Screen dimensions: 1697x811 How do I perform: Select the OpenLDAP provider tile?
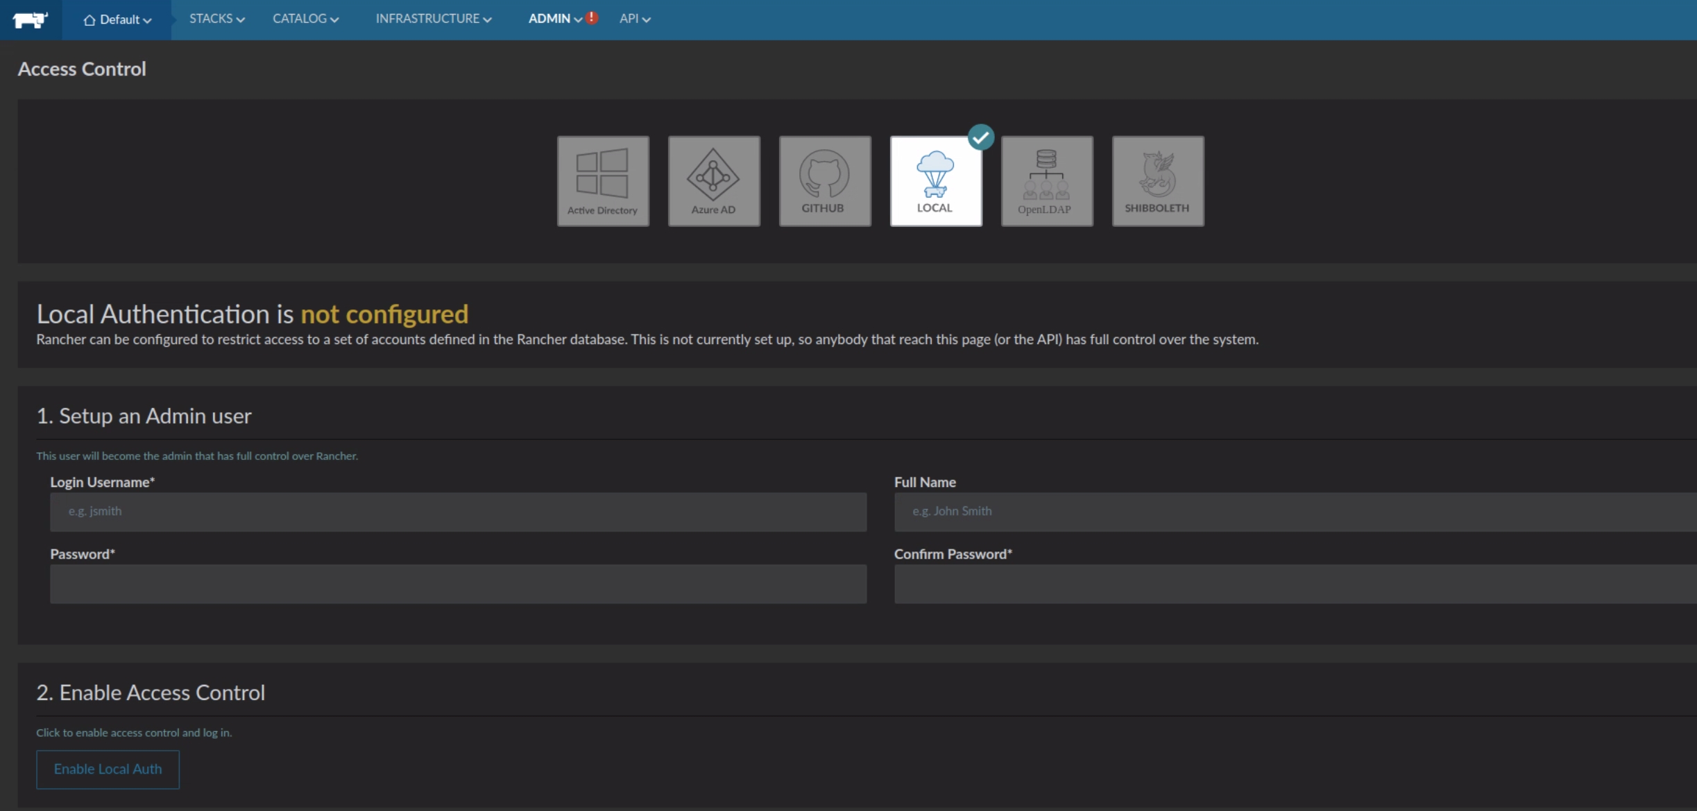pyautogui.click(x=1046, y=181)
